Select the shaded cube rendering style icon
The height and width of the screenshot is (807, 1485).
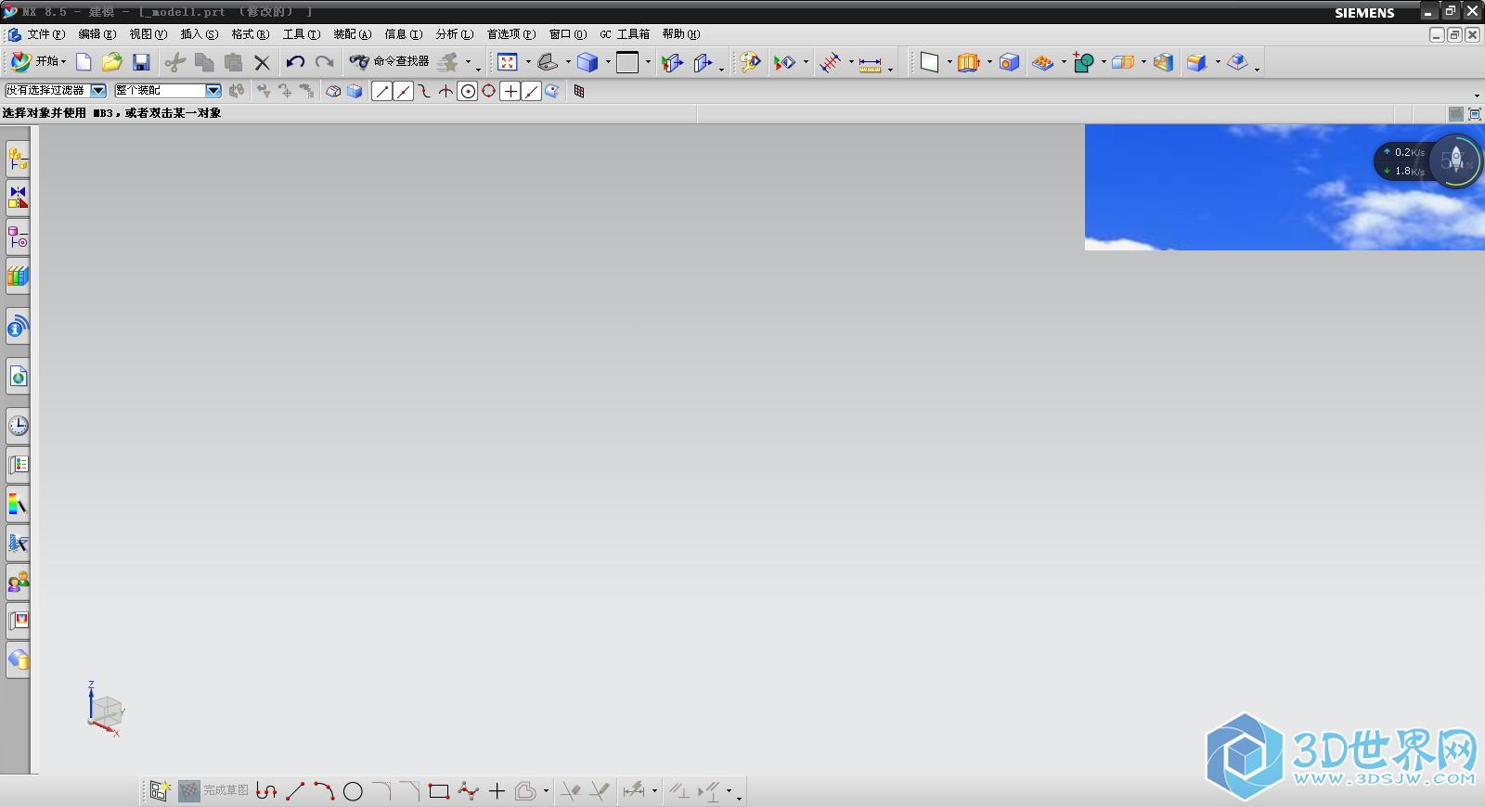(588, 62)
